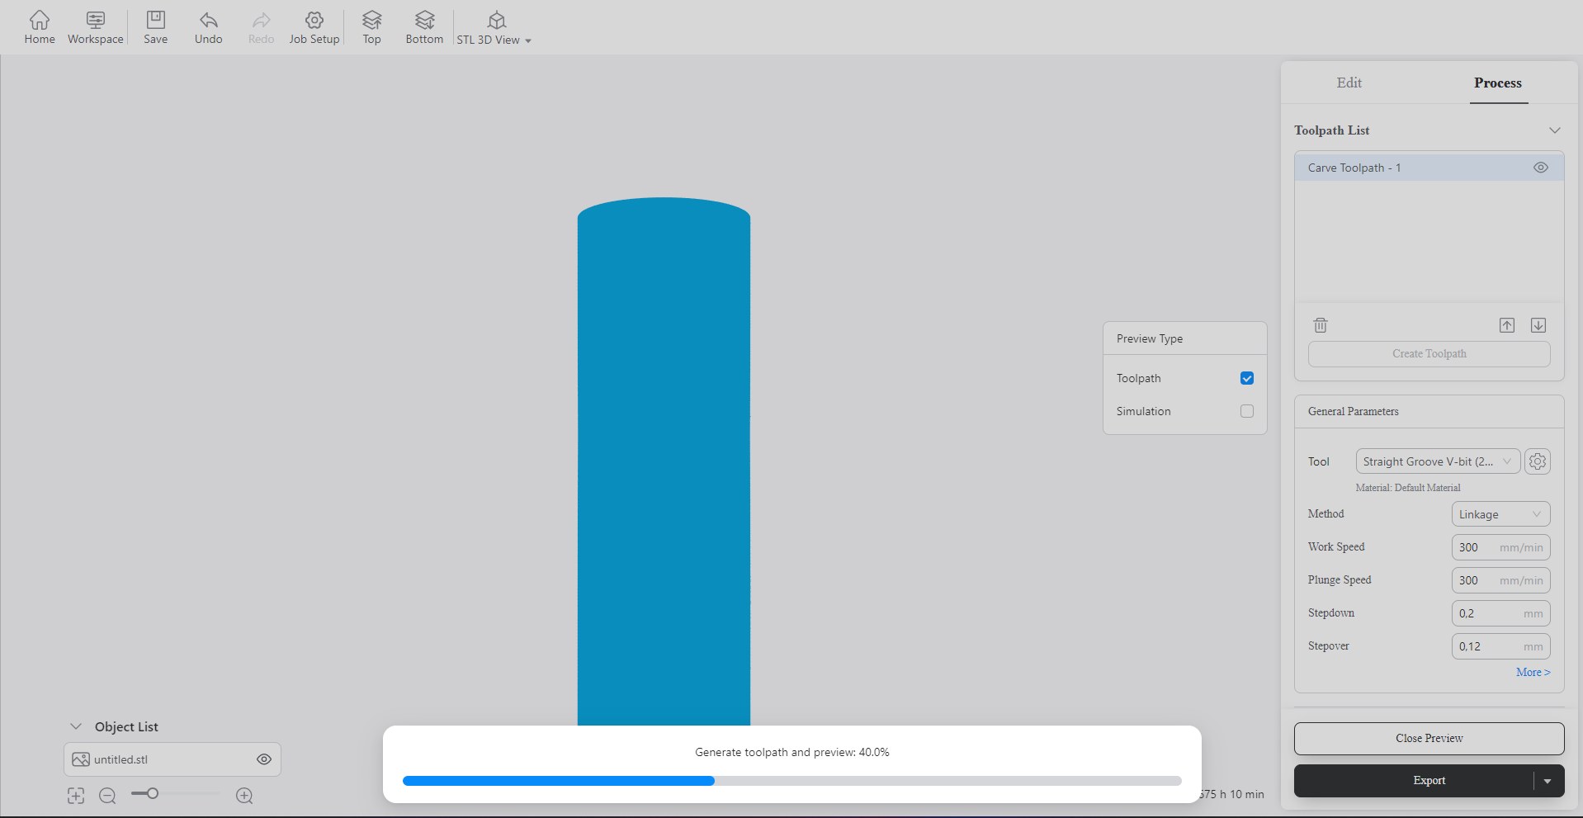
Task: Click the General Parameters heading
Action: (1354, 411)
